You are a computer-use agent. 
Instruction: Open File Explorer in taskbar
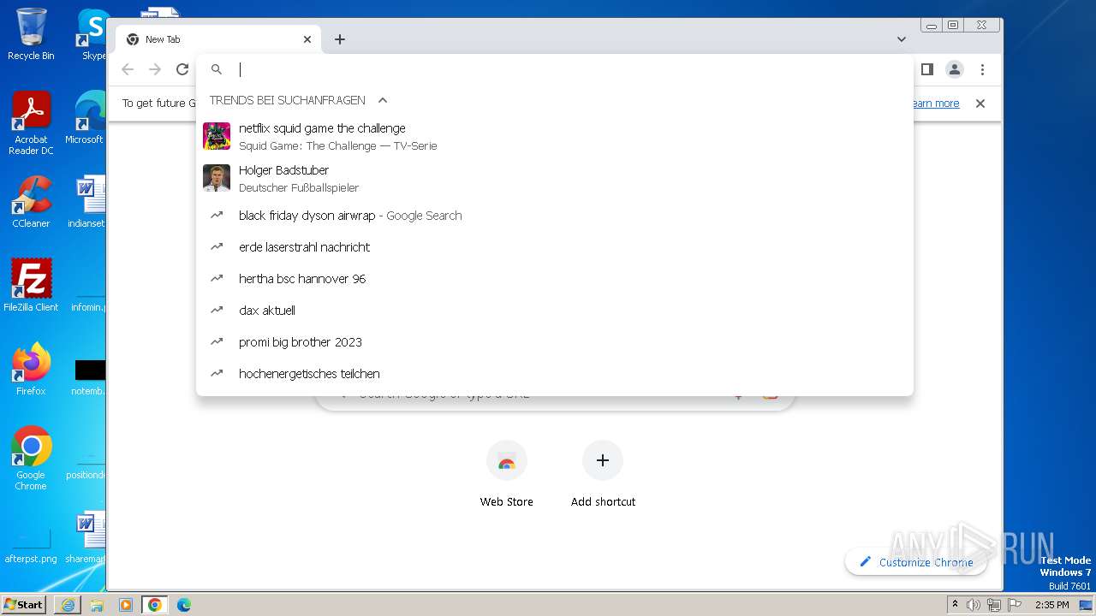click(97, 605)
